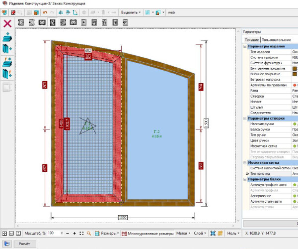Click the coordinate axes resize icon

(75, 12)
